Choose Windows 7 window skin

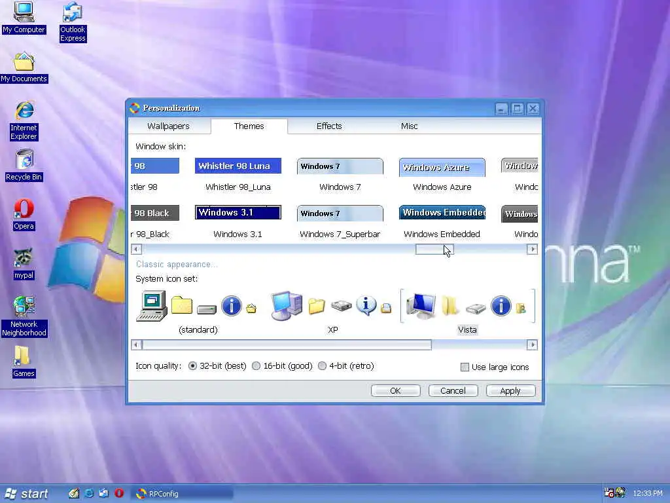click(x=340, y=175)
